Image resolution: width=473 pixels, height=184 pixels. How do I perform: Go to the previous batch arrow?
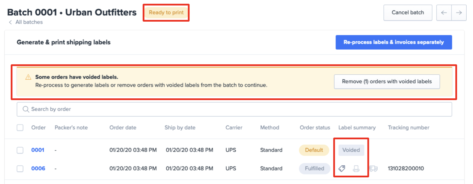click(x=444, y=13)
